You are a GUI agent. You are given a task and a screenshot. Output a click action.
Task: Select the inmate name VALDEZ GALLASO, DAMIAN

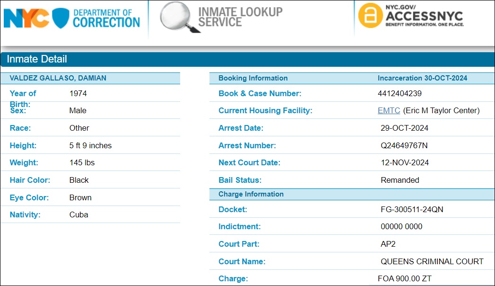click(58, 78)
